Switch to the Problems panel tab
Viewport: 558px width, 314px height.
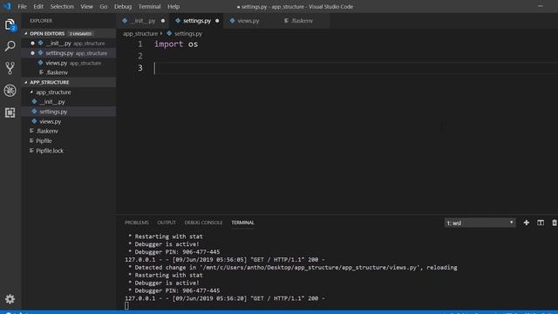(137, 222)
